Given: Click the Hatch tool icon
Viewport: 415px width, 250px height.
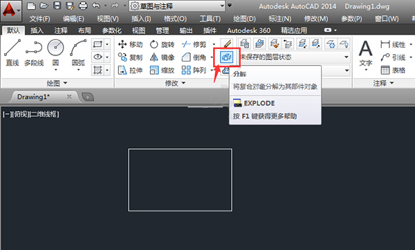Looking at the screenshot, I should pos(98,70).
